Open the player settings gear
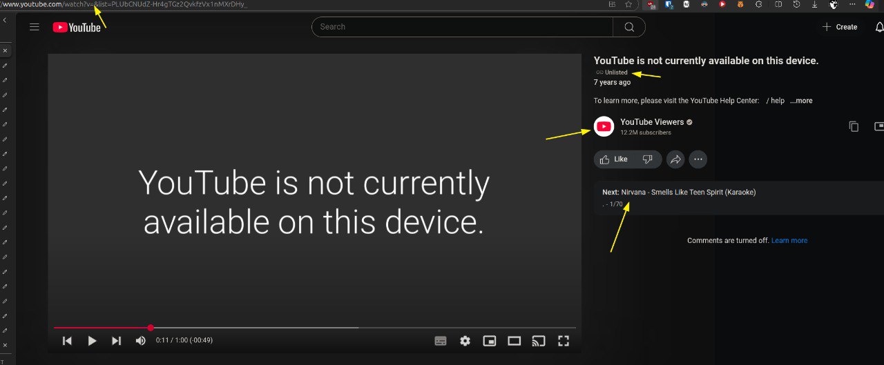The width and height of the screenshot is (884, 365). click(x=465, y=341)
